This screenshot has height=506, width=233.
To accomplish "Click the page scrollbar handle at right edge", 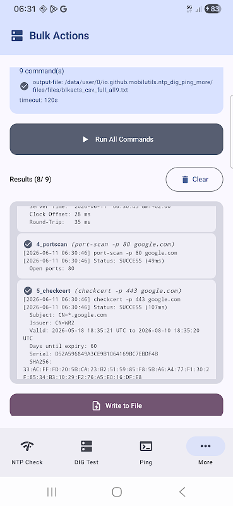I will 231,132.
